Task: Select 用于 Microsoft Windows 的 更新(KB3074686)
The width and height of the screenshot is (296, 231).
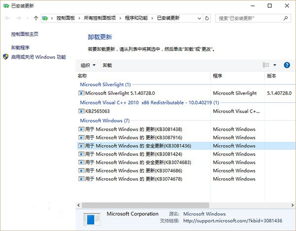Action: pos(134,171)
